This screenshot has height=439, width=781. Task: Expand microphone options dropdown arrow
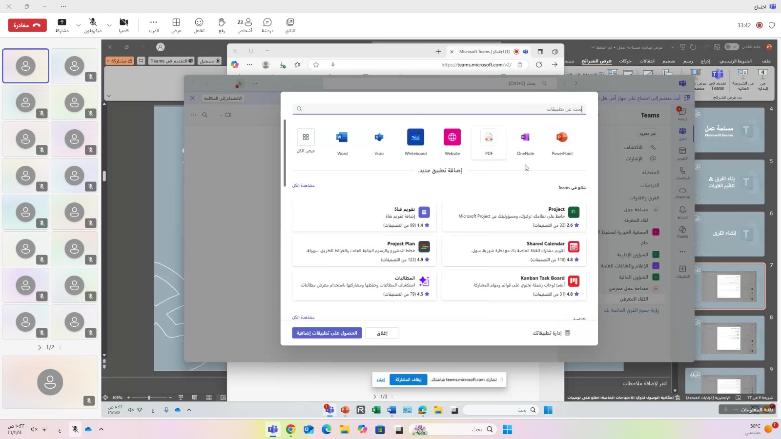tap(78, 25)
